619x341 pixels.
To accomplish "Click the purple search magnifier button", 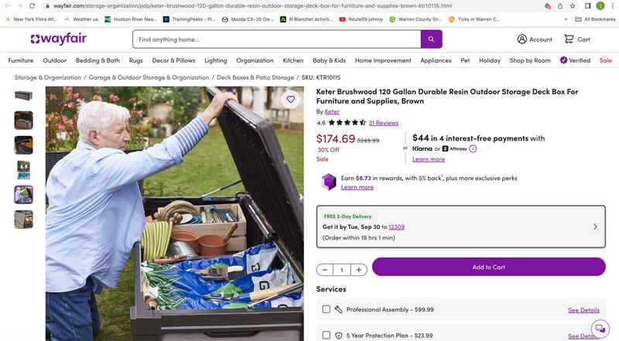I will pos(432,39).
